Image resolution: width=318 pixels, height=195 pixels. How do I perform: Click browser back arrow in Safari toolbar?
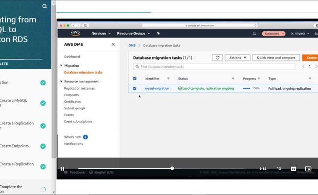coord(73,25)
